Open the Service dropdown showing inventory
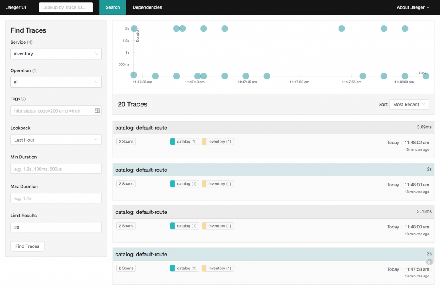This screenshot has height=289, width=440. (56, 54)
